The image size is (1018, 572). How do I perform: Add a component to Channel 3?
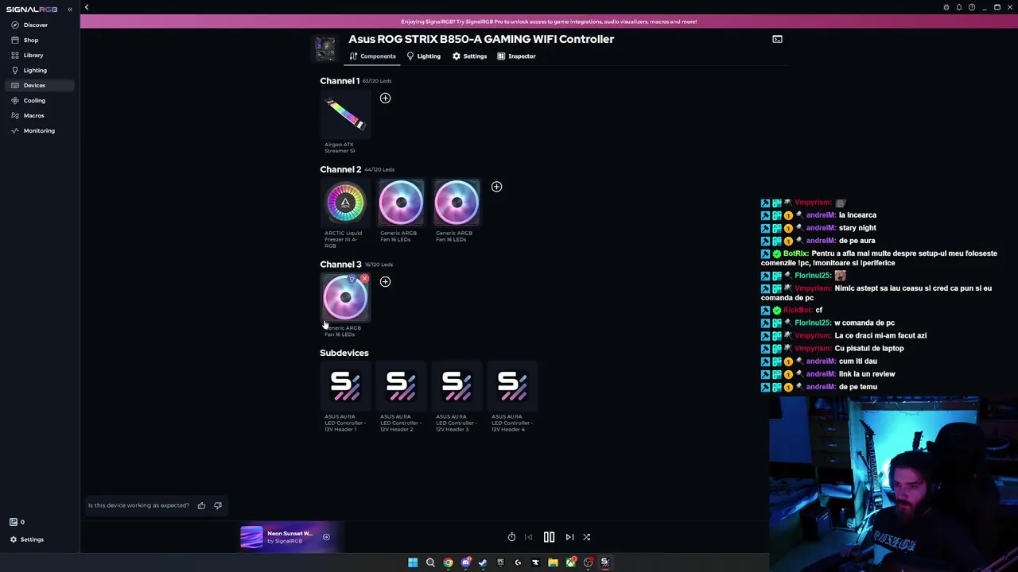pyautogui.click(x=385, y=281)
